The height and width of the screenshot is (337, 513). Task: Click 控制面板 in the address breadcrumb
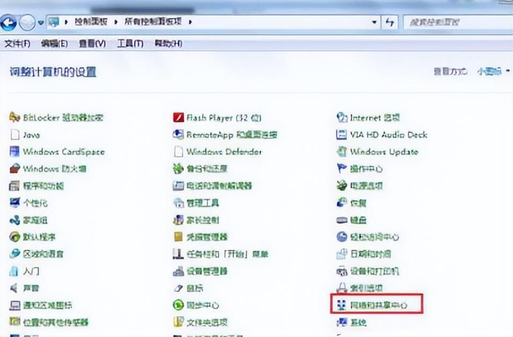click(x=91, y=22)
